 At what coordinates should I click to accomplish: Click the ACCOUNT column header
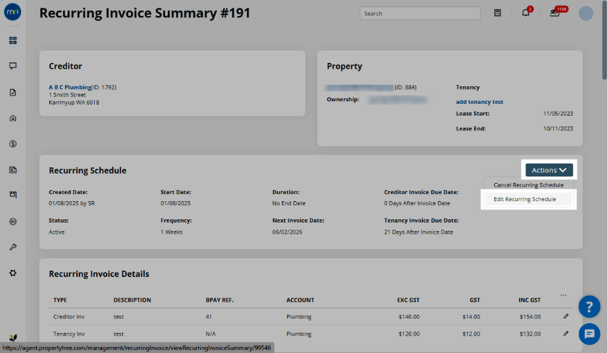click(300, 300)
